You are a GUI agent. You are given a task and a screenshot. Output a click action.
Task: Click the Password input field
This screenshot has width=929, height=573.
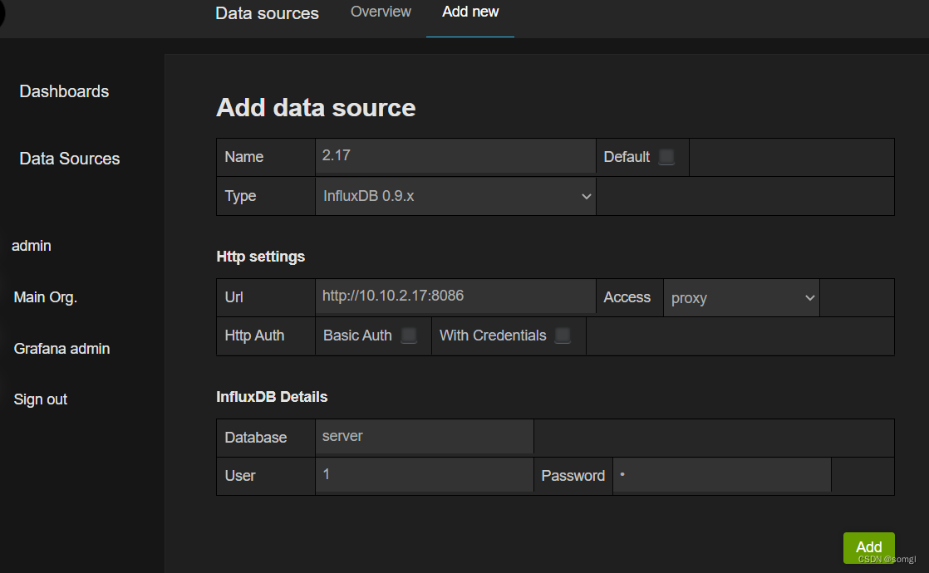click(x=721, y=475)
